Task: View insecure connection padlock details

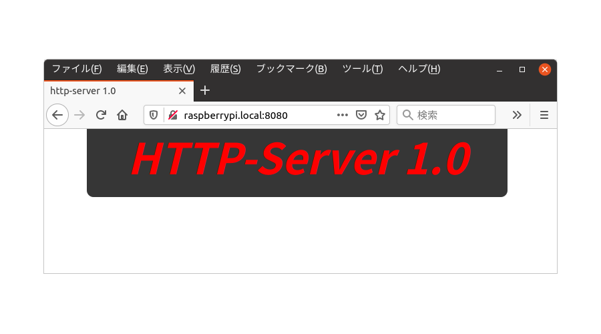Action: (173, 115)
